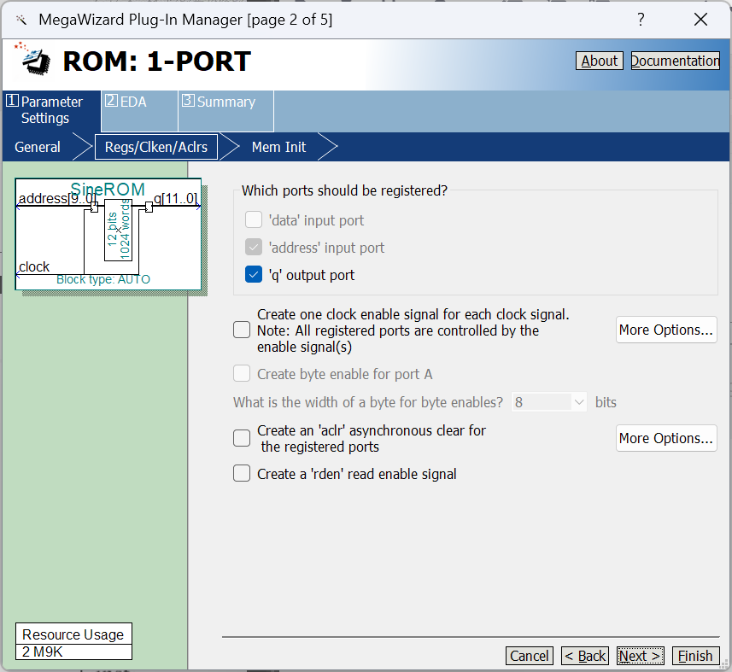Toggle the 'data' input port checkbox
The height and width of the screenshot is (672, 732).
pos(254,219)
